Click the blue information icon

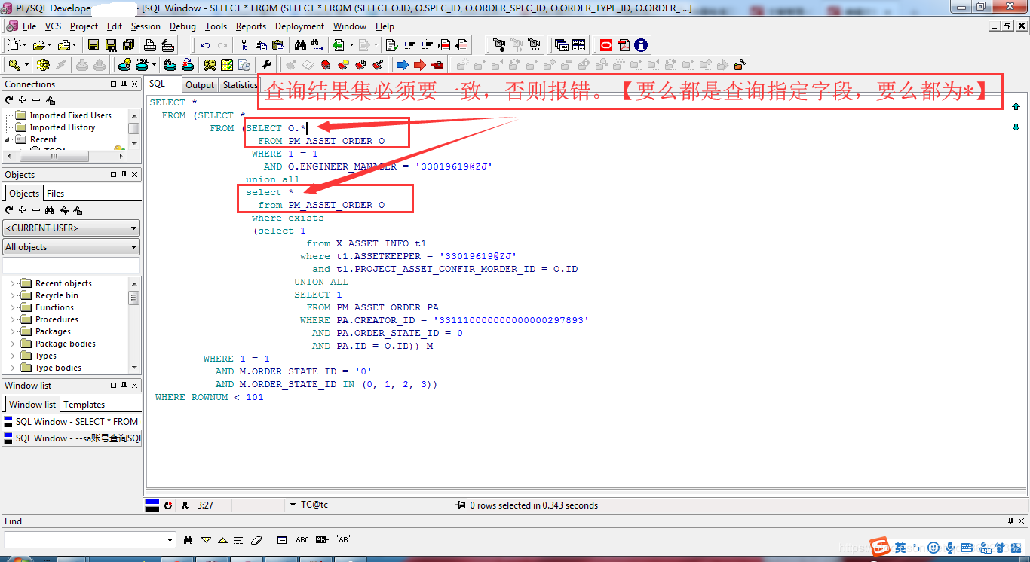(640, 45)
